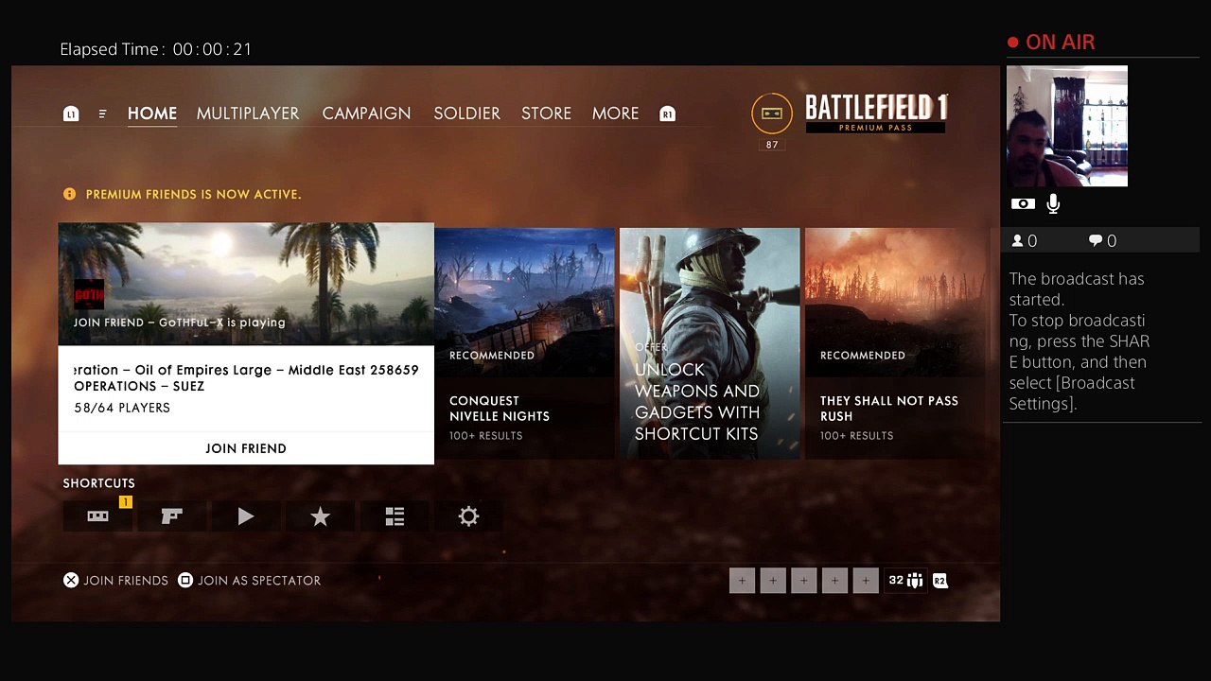The width and height of the screenshot is (1211, 681).
Task: Open the list view shortcut icon
Action: click(395, 516)
